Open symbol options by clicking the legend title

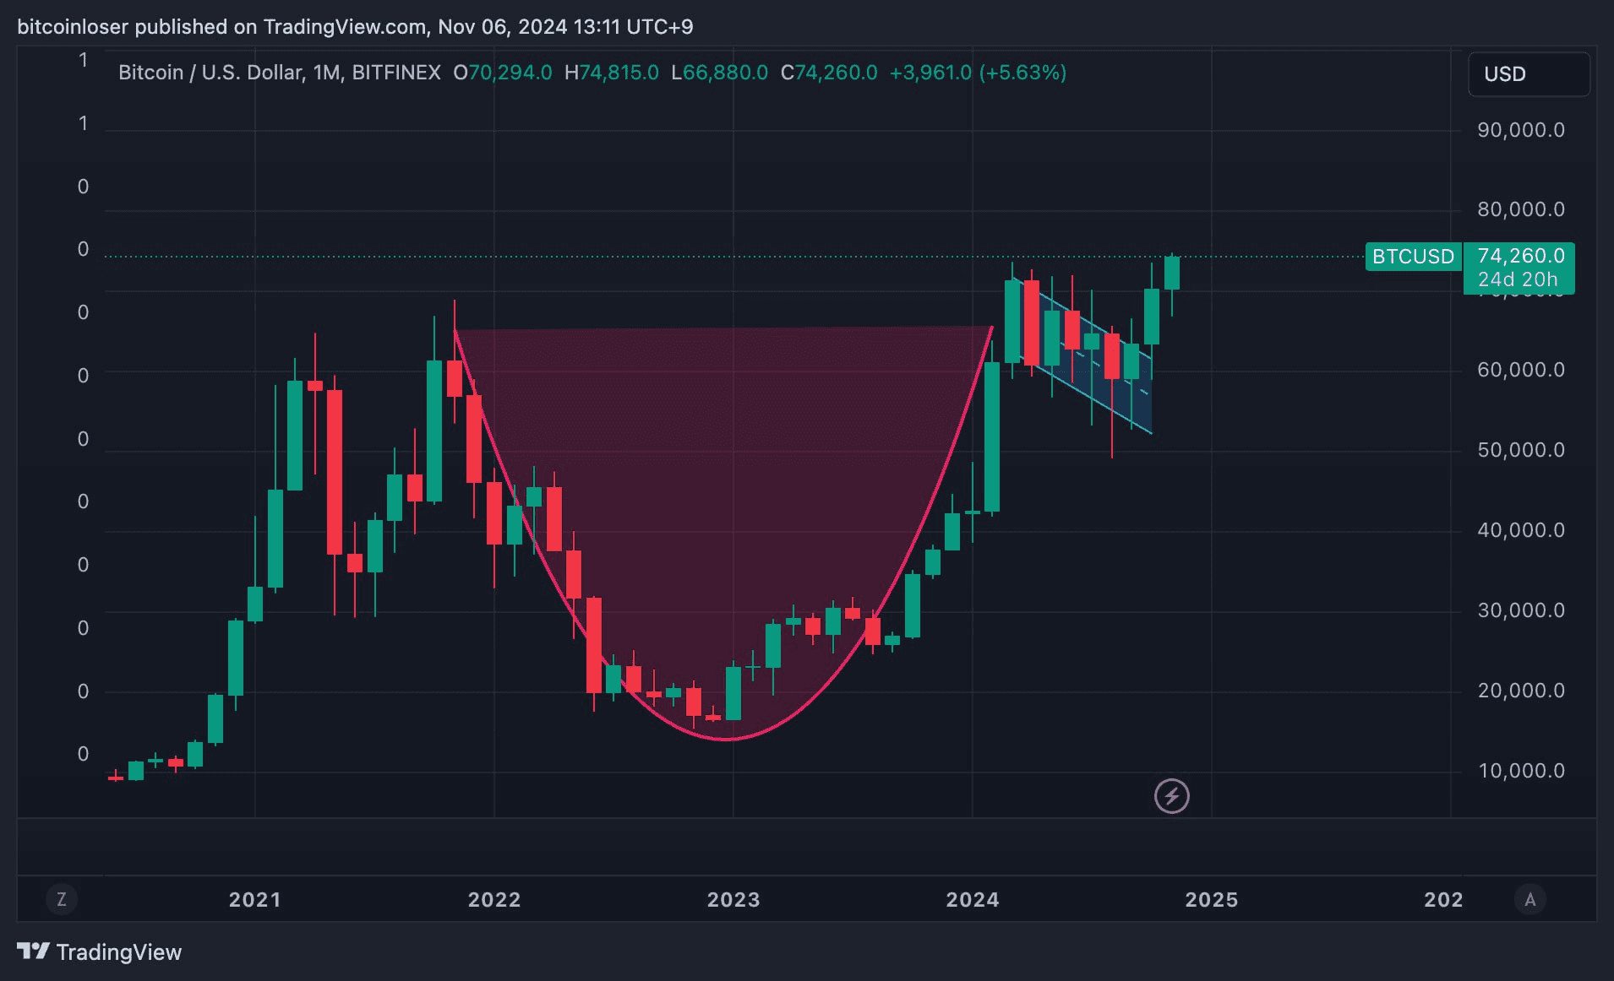pos(209,73)
